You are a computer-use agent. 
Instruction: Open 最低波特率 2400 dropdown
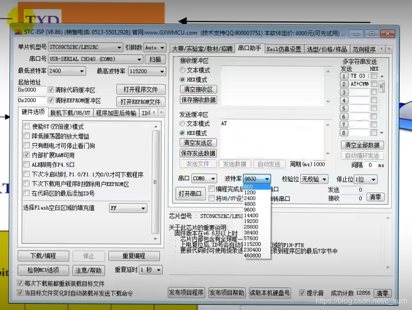click(x=67, y=71)
